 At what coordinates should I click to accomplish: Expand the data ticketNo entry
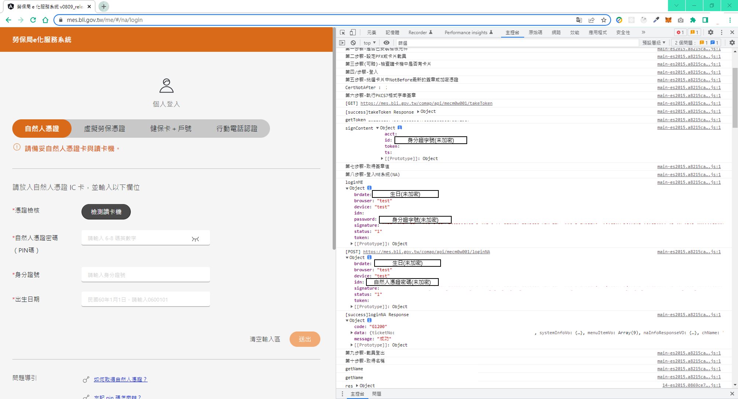pyautogui.click(x=352, y=333)
